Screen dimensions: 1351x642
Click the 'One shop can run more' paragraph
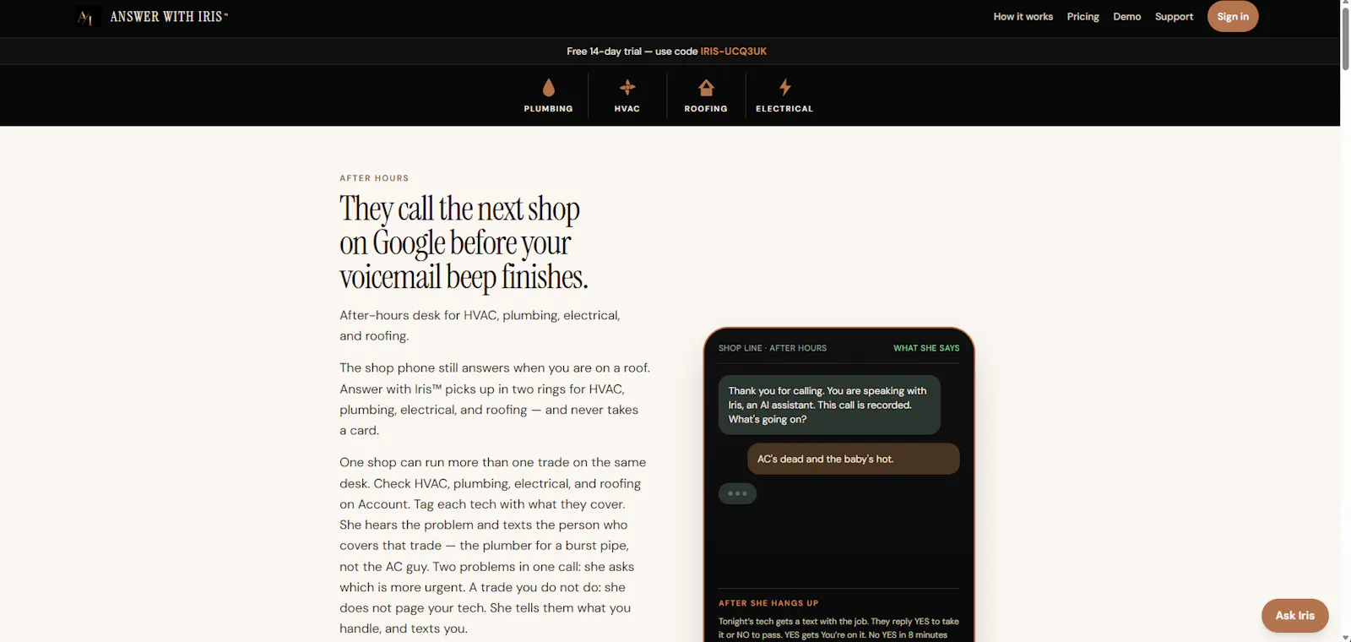(x=492, y=546)
